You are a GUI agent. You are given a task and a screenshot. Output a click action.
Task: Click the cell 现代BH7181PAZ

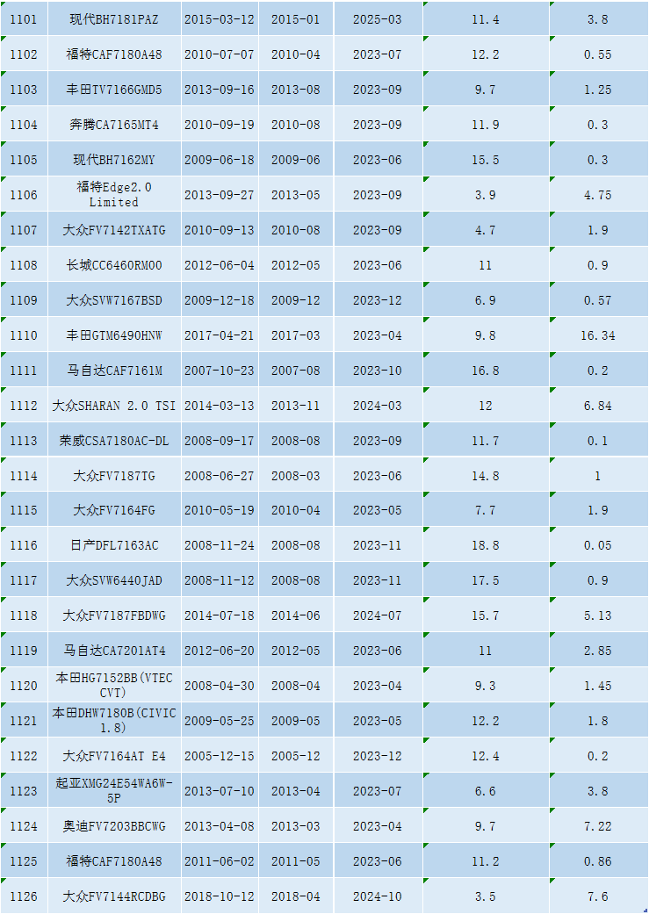(114, 19)
